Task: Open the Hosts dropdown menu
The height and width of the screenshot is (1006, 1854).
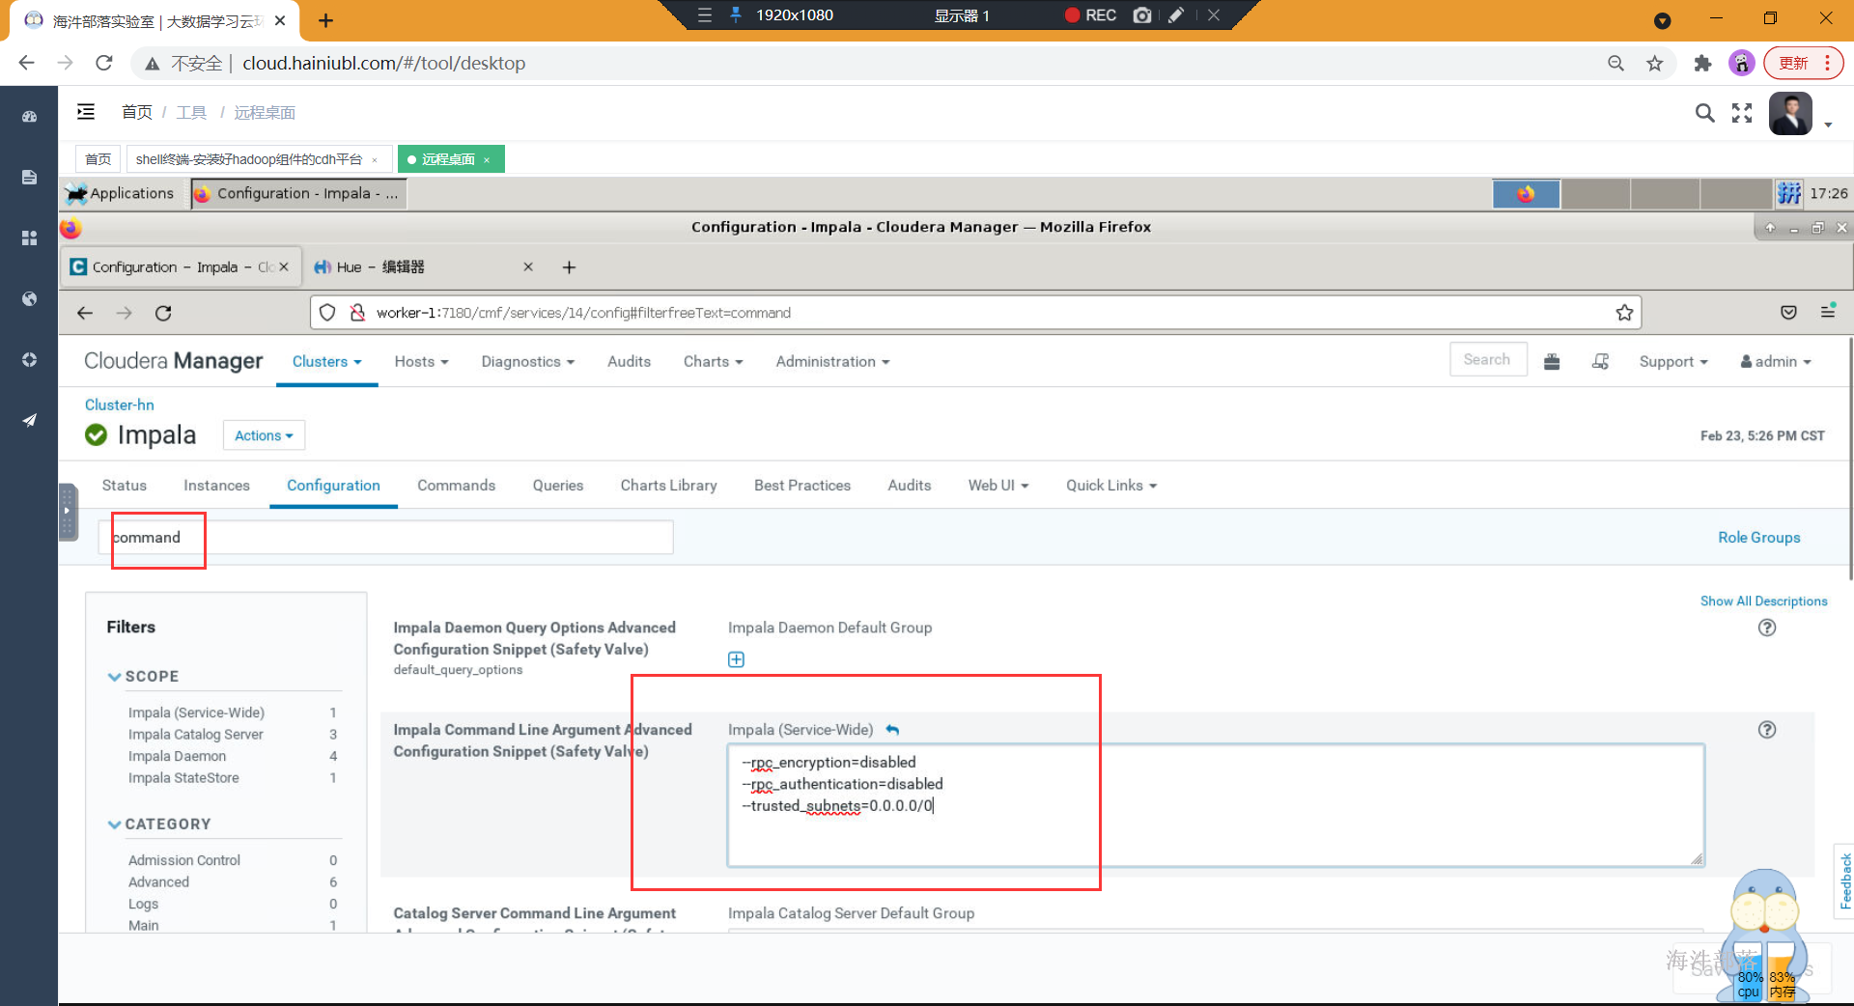Action: (421, 361)
